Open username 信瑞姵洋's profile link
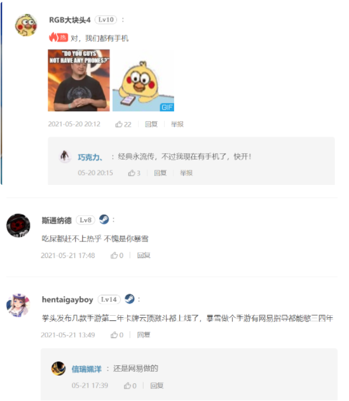Image resolution: width=349 pixels, height=401 pixels. (86, 369)
